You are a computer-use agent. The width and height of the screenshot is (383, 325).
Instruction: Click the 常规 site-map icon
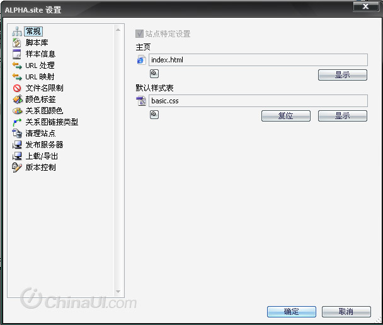click(x=17, y=31)
